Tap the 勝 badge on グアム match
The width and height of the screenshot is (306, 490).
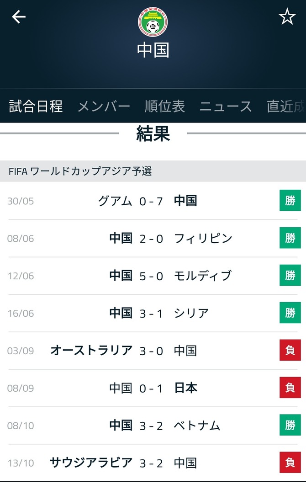290,200
